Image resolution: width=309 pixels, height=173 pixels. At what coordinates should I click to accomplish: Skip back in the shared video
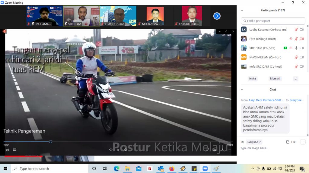(111, 150)
